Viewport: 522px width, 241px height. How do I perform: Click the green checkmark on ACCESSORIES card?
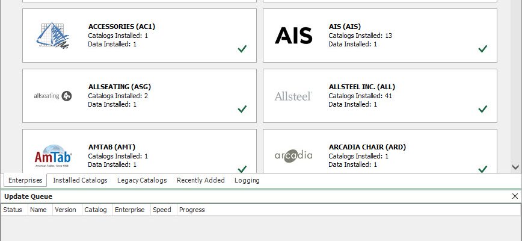(242, 49)
